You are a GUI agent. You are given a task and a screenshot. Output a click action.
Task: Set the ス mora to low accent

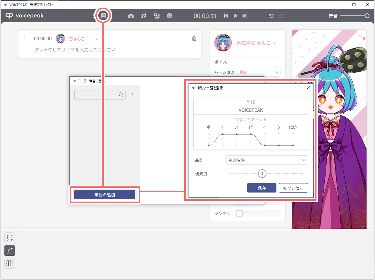point(237,145)
